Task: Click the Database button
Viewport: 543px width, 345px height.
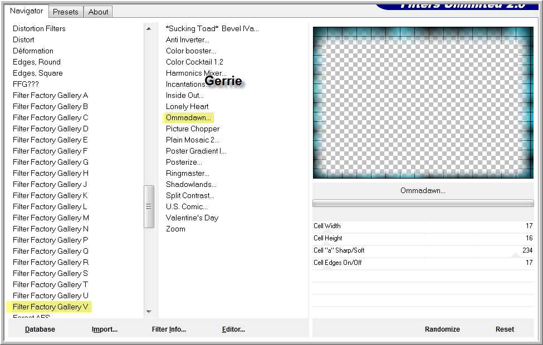Action: pyautogui.click(x=40, y=329)
